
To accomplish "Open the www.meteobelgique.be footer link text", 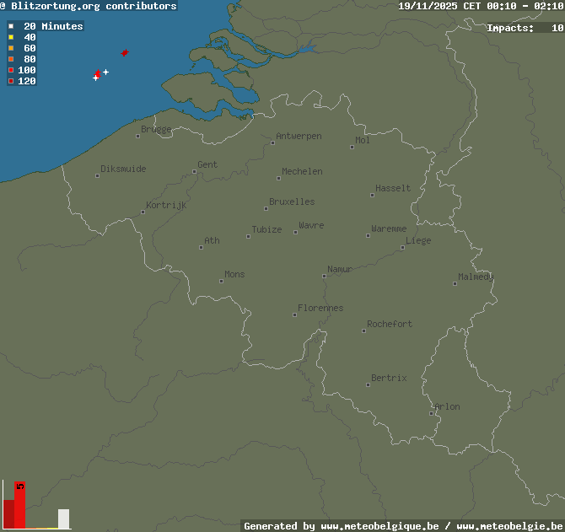I will pyautogui.click(x=379, y=526).
